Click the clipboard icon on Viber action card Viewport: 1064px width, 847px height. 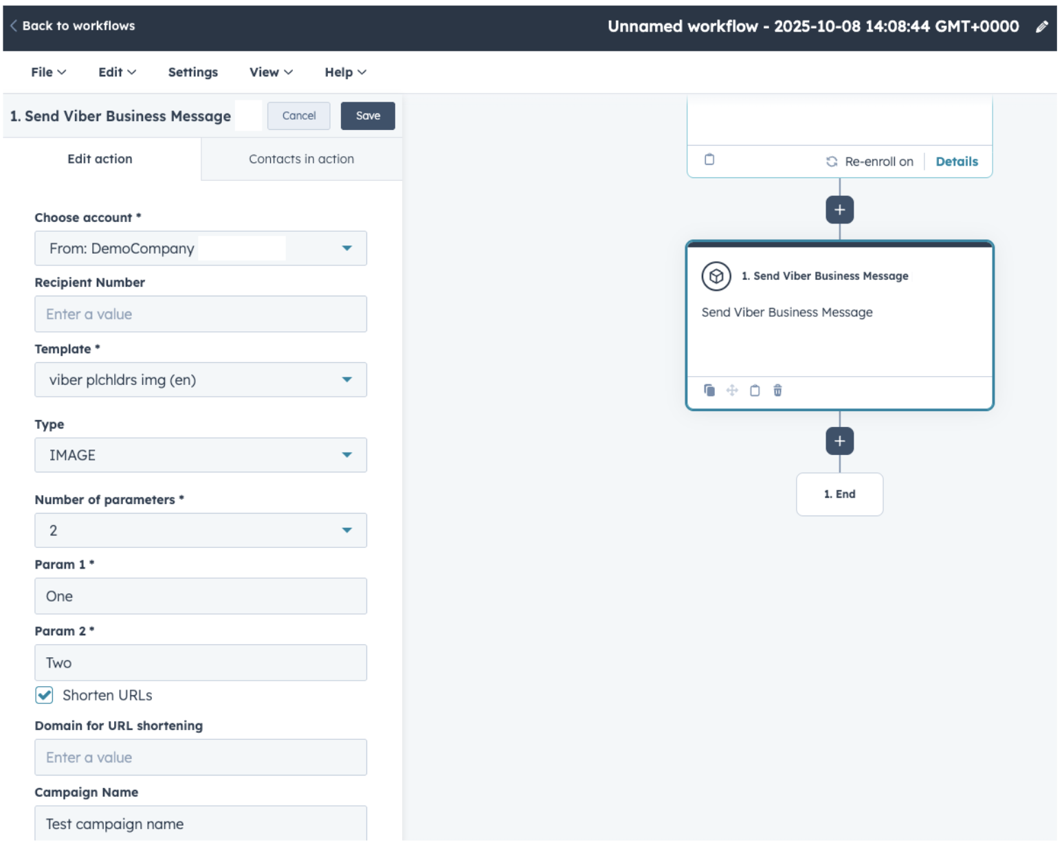click(755, 390)
